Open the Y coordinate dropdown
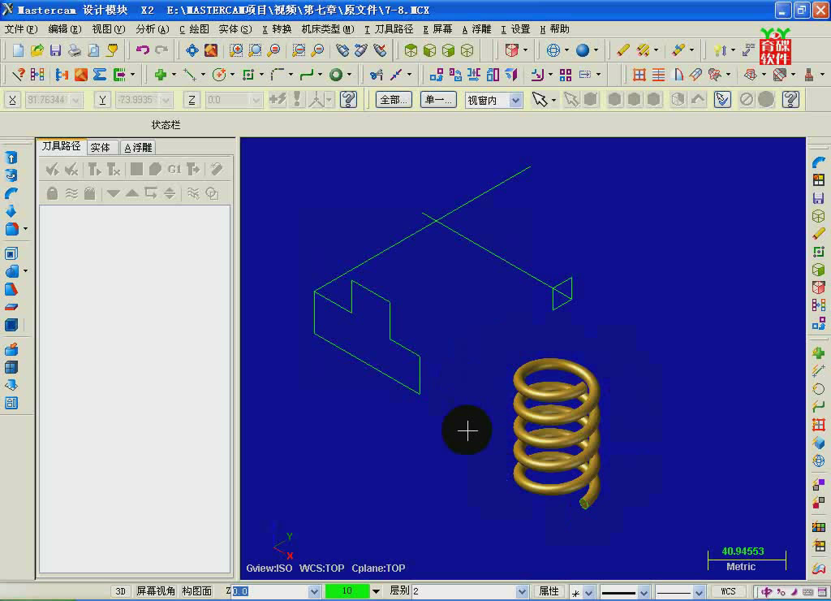 pos(166,100)
